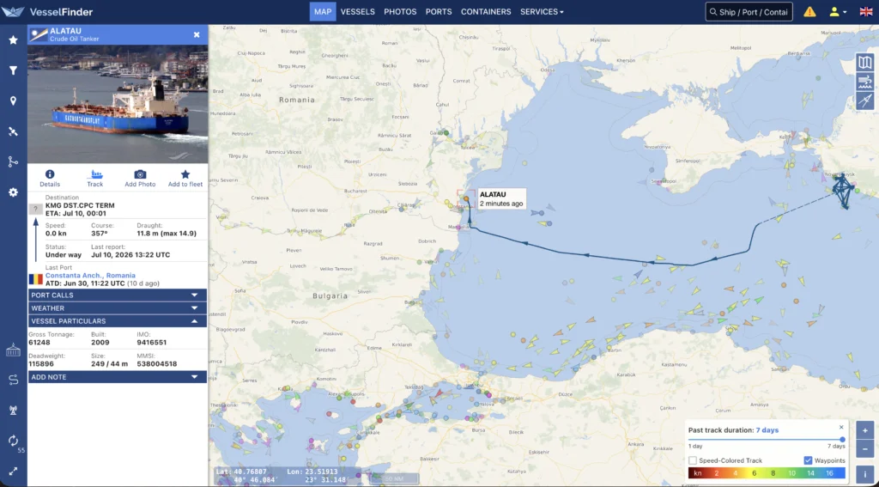Click the location pin sidebar icon
Image resolution: width=879 pixels, height=487 pixels.
point(14,101)
